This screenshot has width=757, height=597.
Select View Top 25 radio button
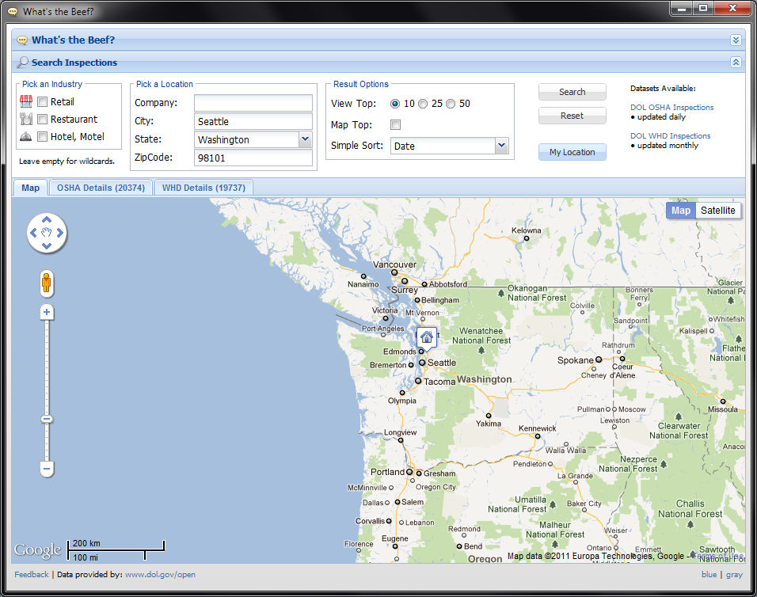pyautogui.click(x=423, y=104)
